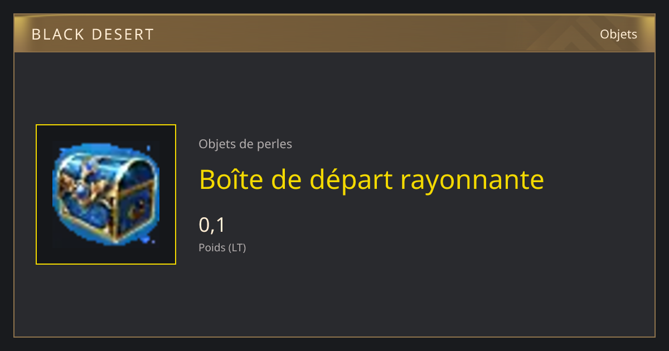Screen dimensions: 669x351
Task: Click the blue treasure chest item icon
Action: point(106,194)
